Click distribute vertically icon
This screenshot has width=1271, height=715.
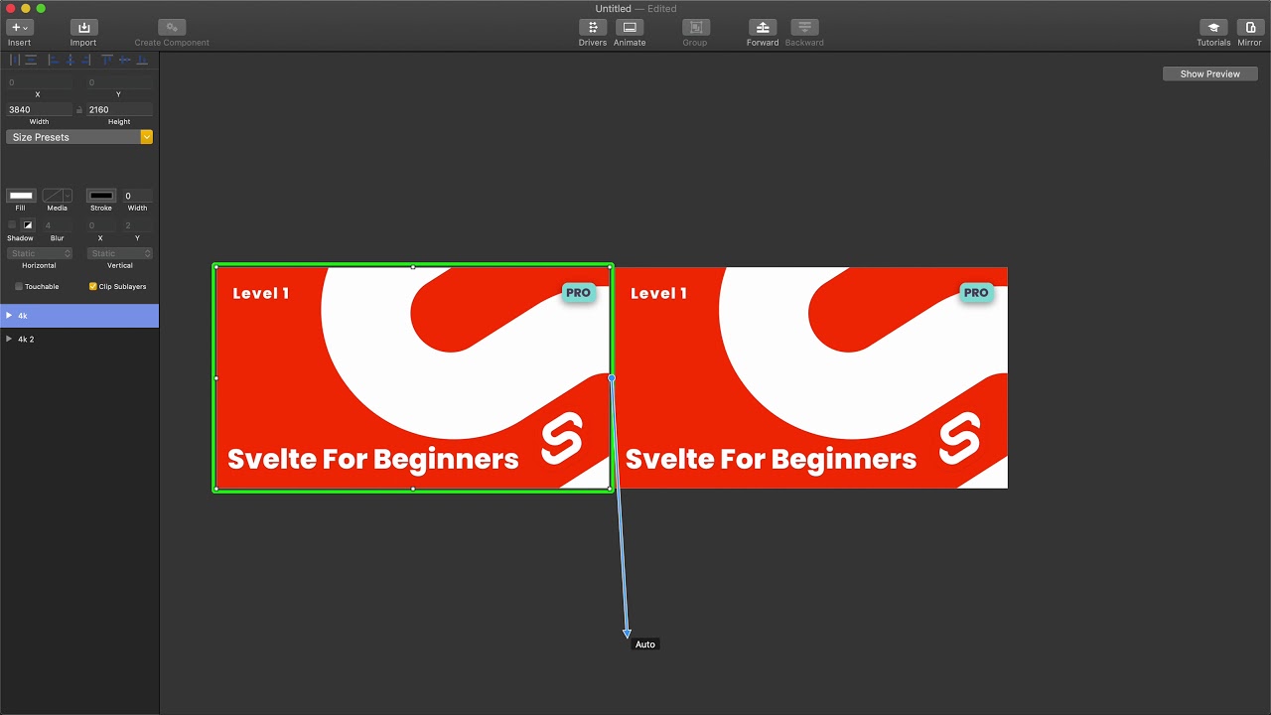[x=31, y=61]
